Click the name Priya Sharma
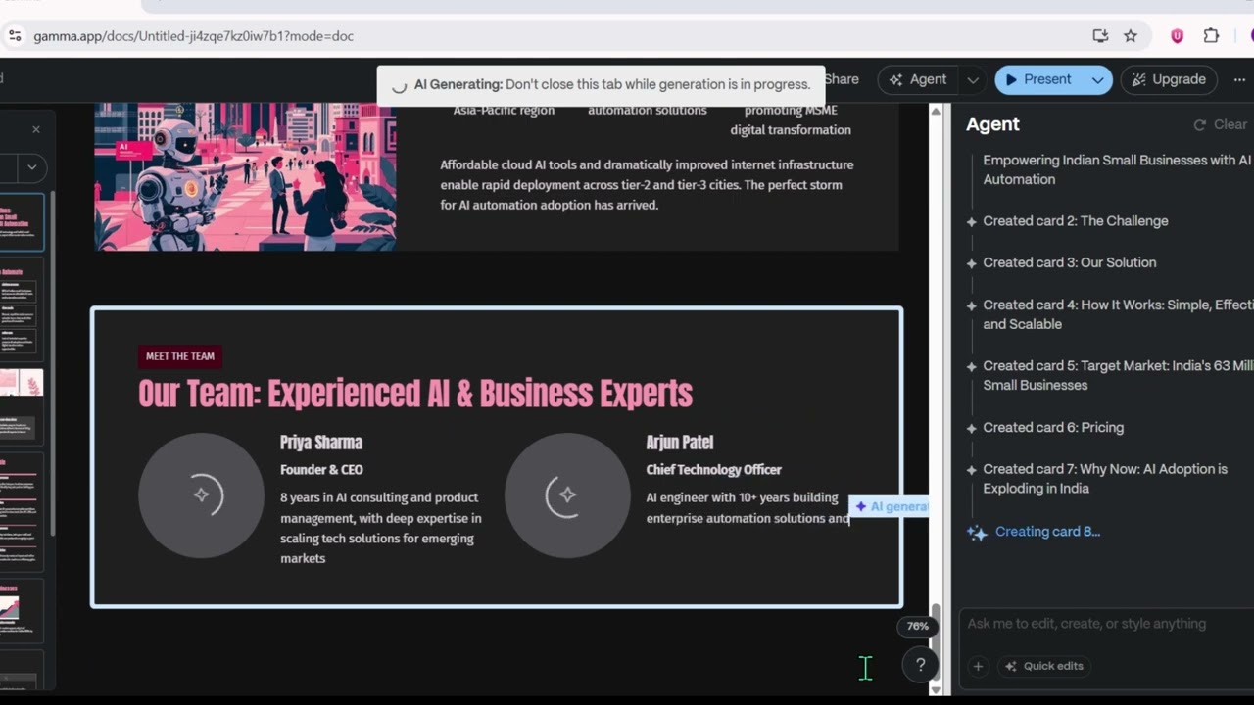 tap(321, 443)
